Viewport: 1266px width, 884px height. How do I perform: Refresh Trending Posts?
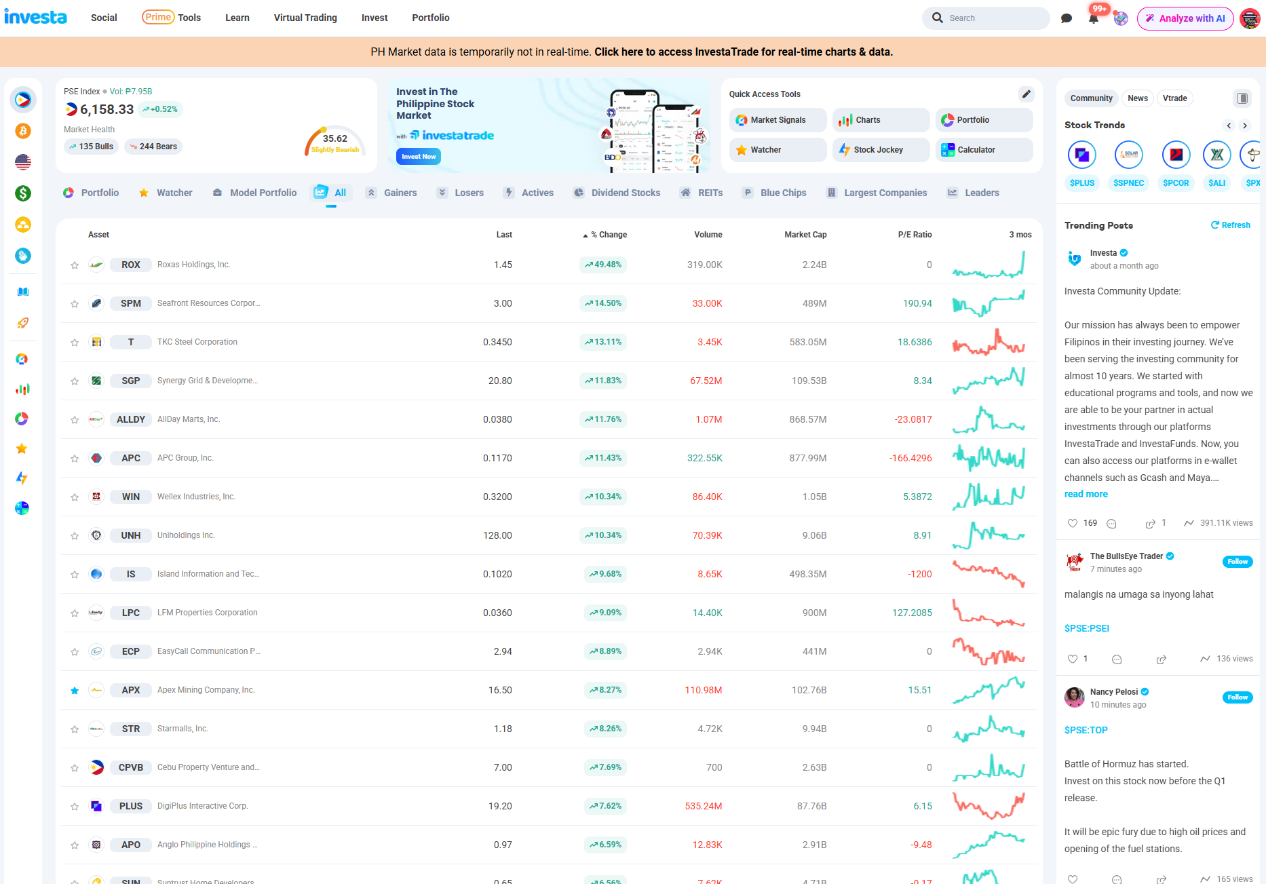click(1231, 225)
